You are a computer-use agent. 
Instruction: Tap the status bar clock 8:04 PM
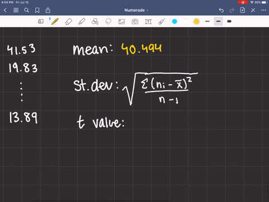(7, 2)
